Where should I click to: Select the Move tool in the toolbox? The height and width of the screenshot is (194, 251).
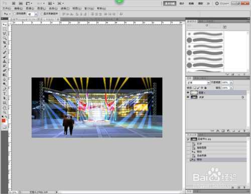[x=5, y=25]
